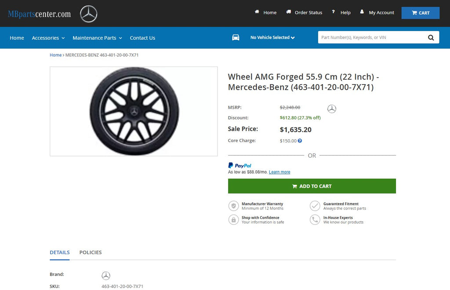450x290 pixels.
Task: Switch to the Policies tab
Action: (91, 252)
